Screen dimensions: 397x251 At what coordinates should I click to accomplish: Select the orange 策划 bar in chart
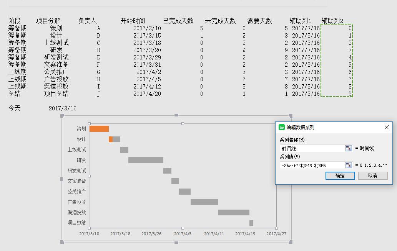click(99, 129)
